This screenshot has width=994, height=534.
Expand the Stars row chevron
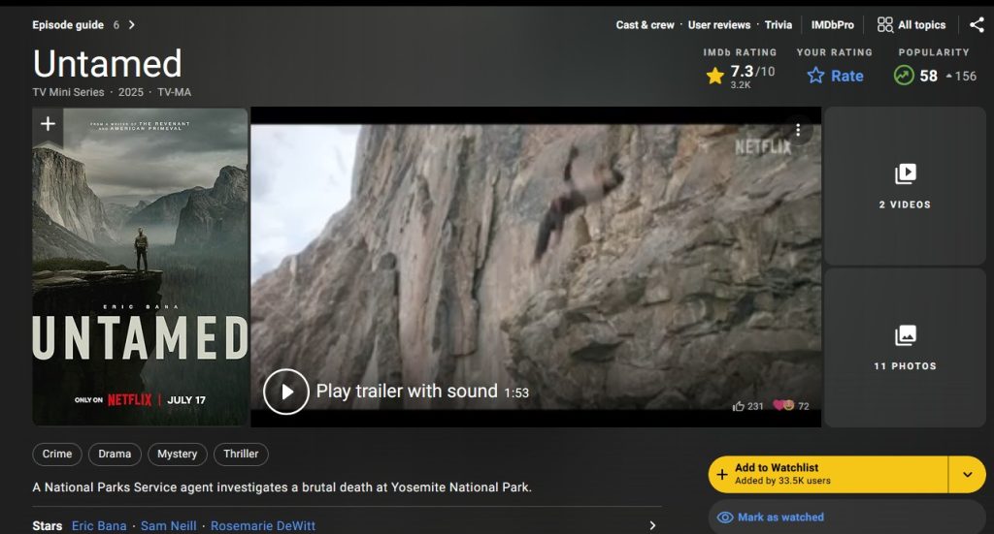click(652, 525)
